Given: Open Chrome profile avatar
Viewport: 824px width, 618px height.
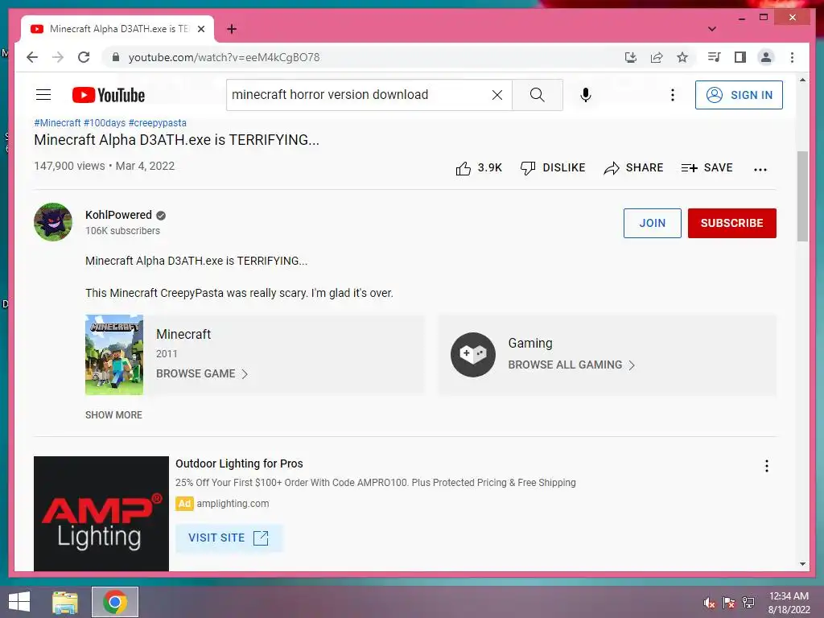Looking at the screenshot, I should [x=766, y=57].
